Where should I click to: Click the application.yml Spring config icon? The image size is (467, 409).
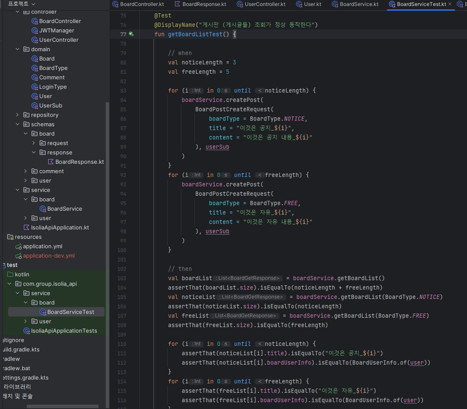[x=18, y=247]
